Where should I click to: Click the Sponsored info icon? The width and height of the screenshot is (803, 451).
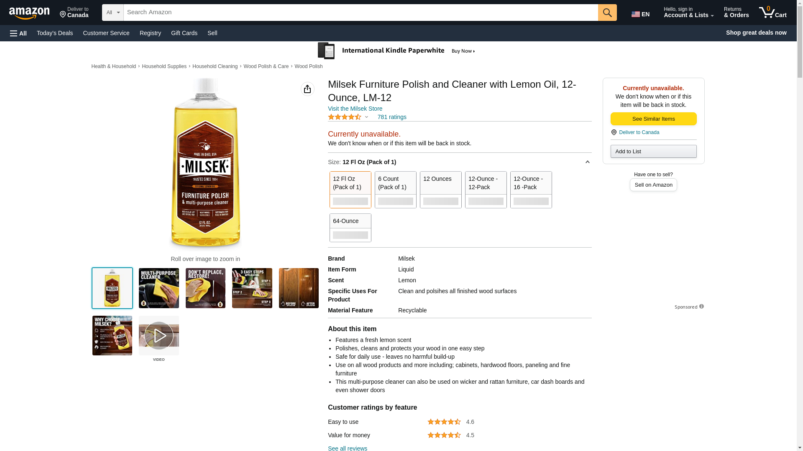[x=701, y=307]
